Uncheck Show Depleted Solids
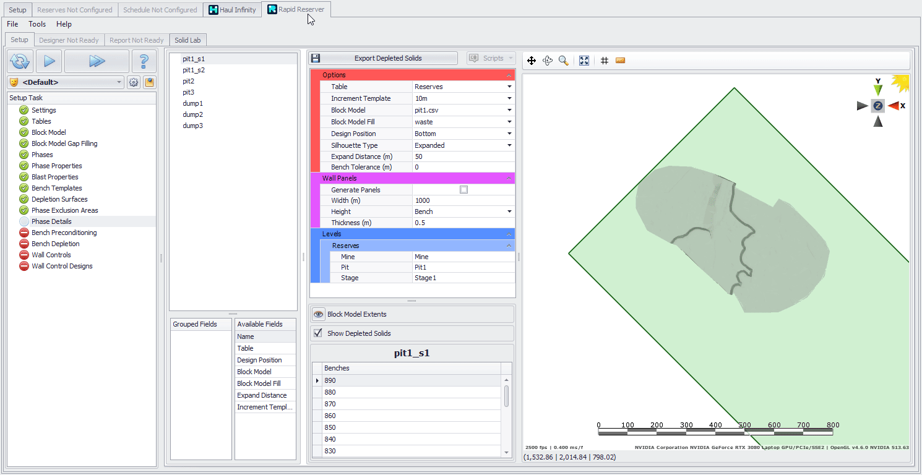 click(x=318, y=333)
